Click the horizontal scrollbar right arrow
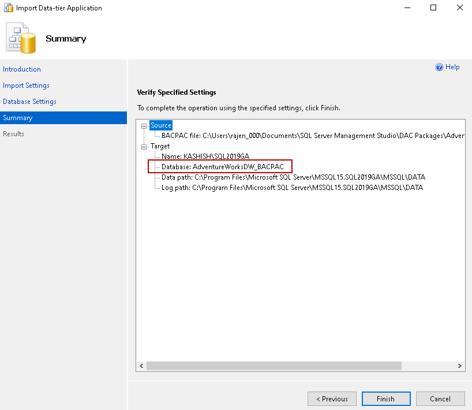 [460, 366]
